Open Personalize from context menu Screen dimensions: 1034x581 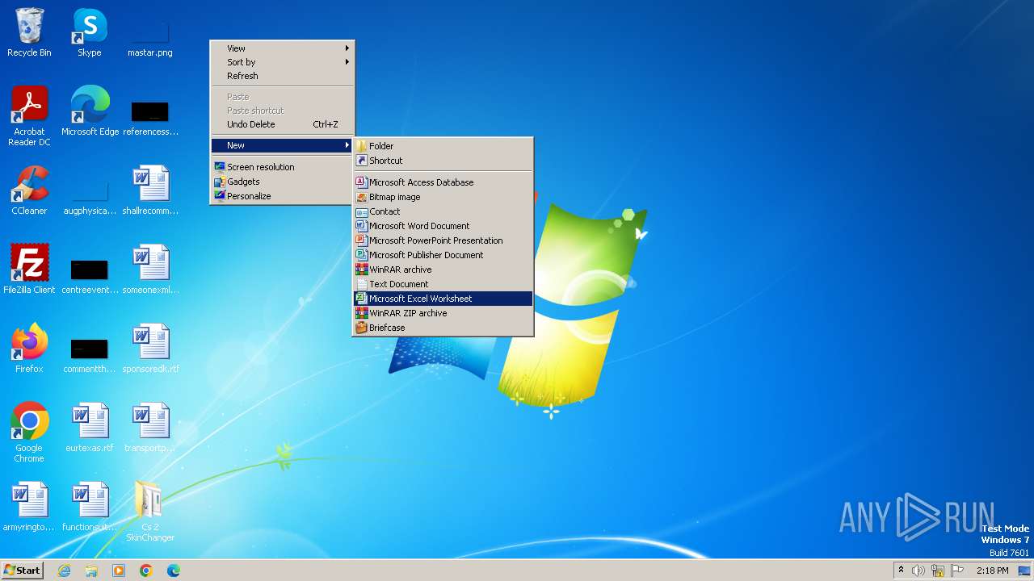click(282, 196)
